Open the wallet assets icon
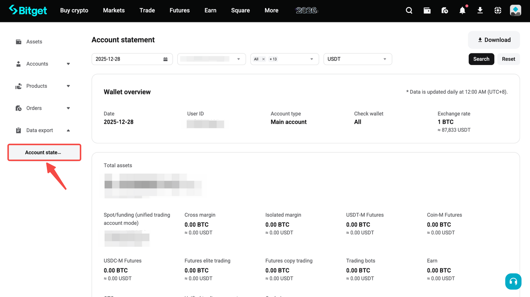The width and height of the screenshot is (530, 297). pos(427,10)
